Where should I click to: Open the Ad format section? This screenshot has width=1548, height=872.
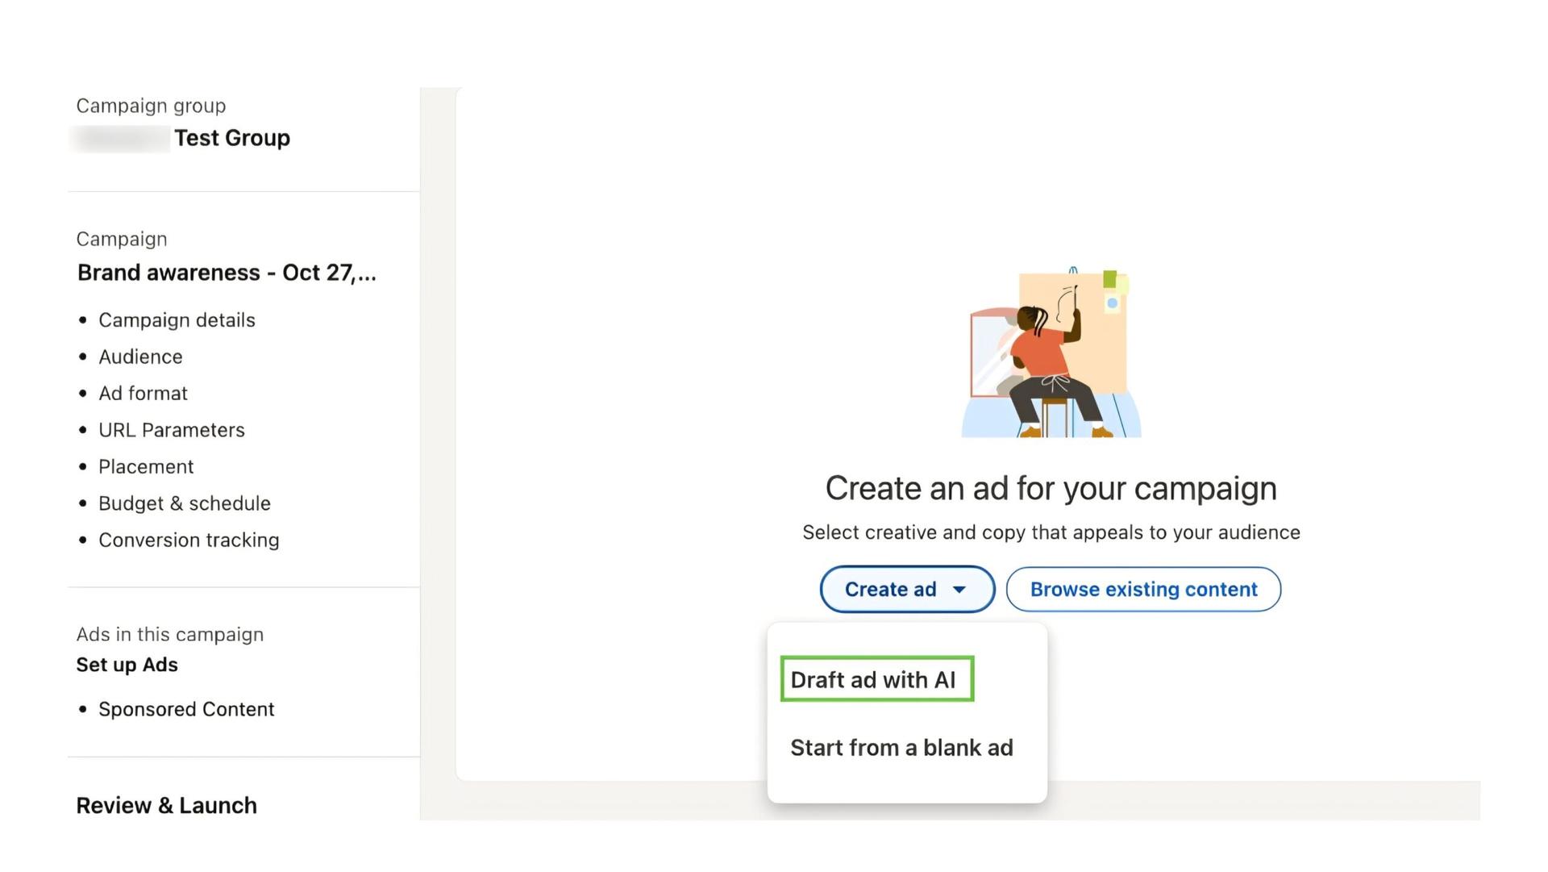click(143, 394)
